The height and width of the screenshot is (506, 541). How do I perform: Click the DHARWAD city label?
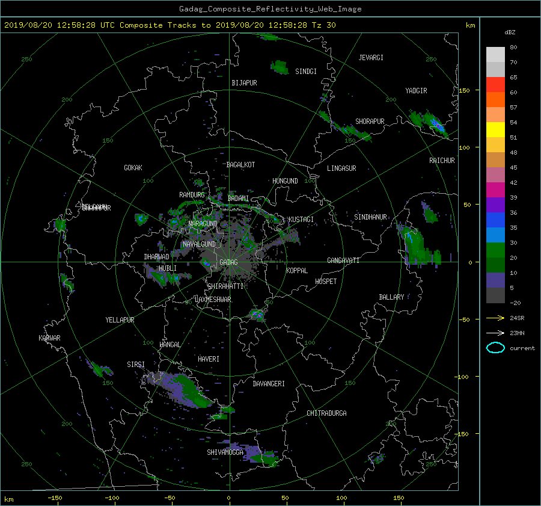coord(157,257)
